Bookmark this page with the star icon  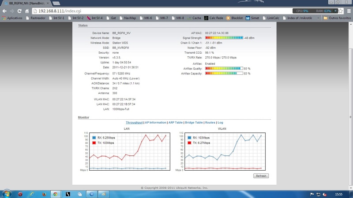click(341, 11)
